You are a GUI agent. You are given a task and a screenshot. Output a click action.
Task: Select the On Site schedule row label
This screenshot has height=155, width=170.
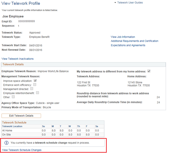click(7, 135)
